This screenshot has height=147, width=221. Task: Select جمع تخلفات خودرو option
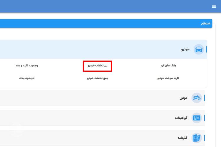coord(98,78)
